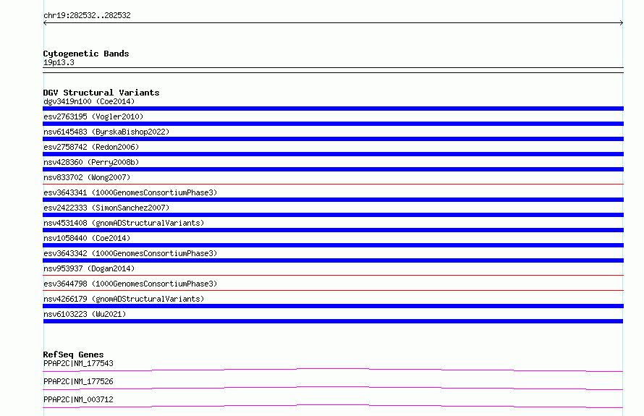The height and width of the screenshot is (416, 644).
Task: Click the blue bar under esv3643342
Action: 333,260
